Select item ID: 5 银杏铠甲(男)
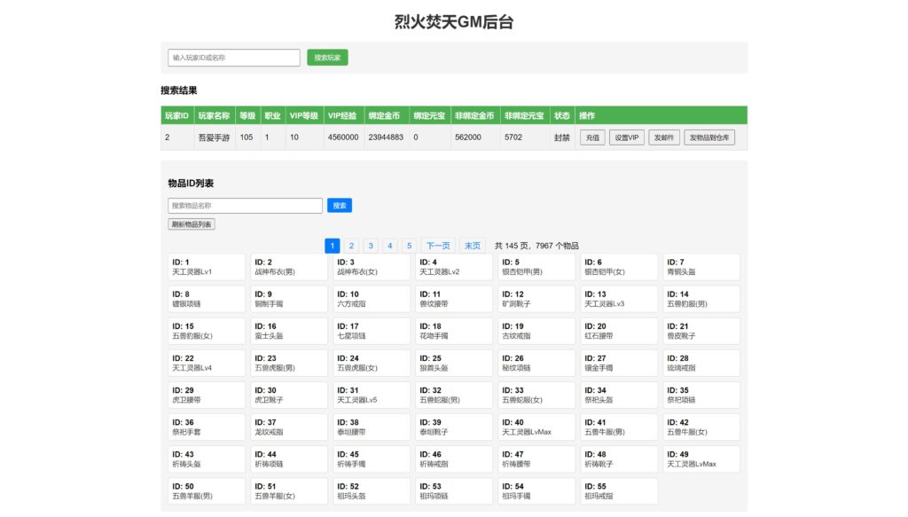The width and height of the screenshot is (908, 517). pyautogui.click(x=536, y=266)
